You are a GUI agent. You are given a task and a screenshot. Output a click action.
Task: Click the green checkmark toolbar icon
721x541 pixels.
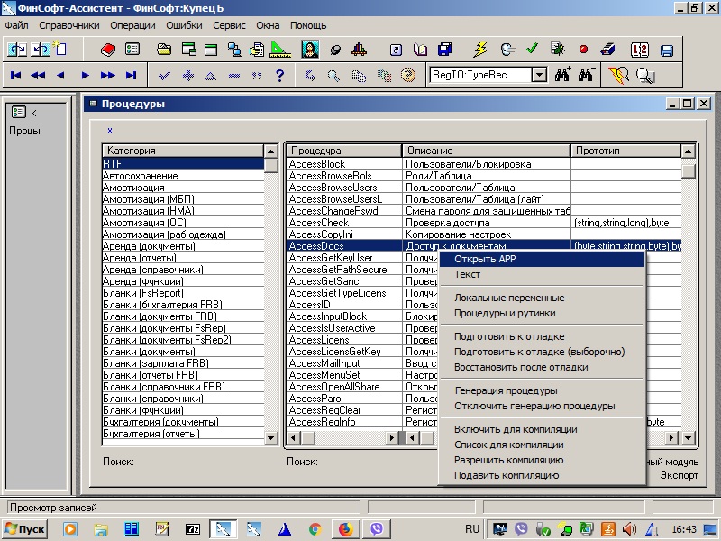coord(532,50)
